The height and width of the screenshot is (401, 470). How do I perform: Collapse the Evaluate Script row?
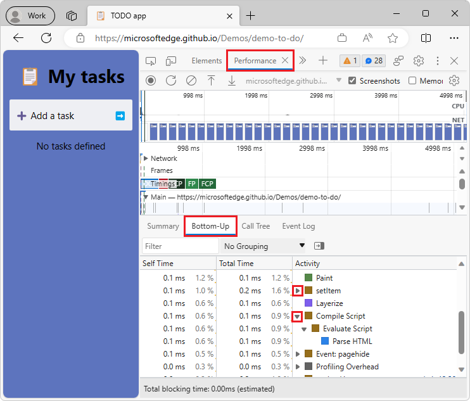[x=304, y=329]
